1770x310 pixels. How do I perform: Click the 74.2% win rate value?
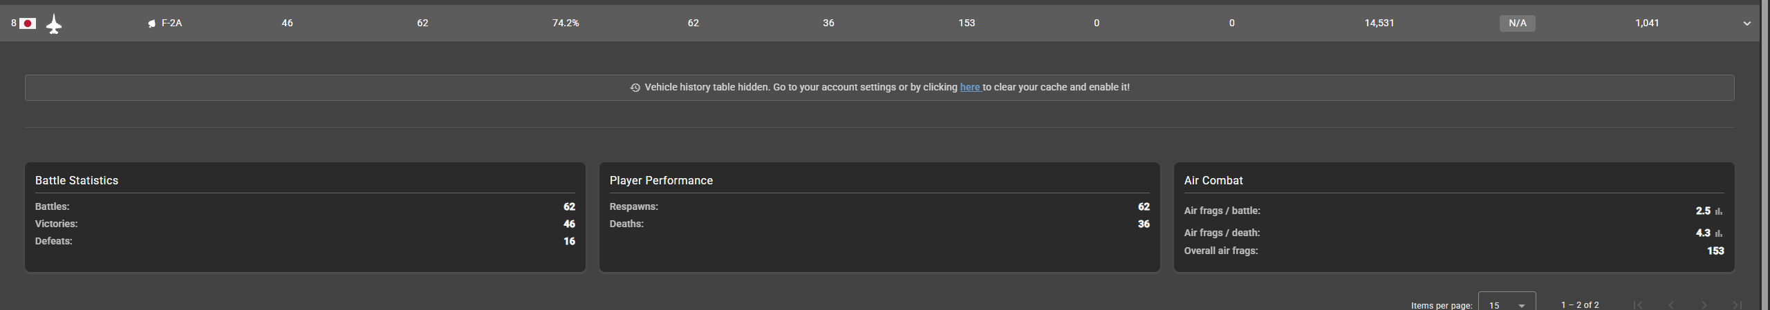(565, 23)
